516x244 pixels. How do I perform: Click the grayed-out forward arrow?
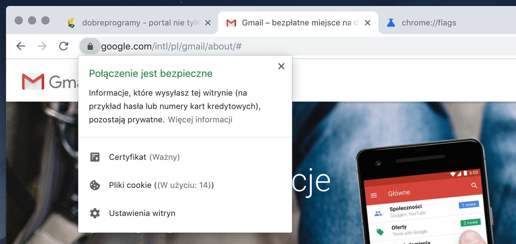point(42,46)
